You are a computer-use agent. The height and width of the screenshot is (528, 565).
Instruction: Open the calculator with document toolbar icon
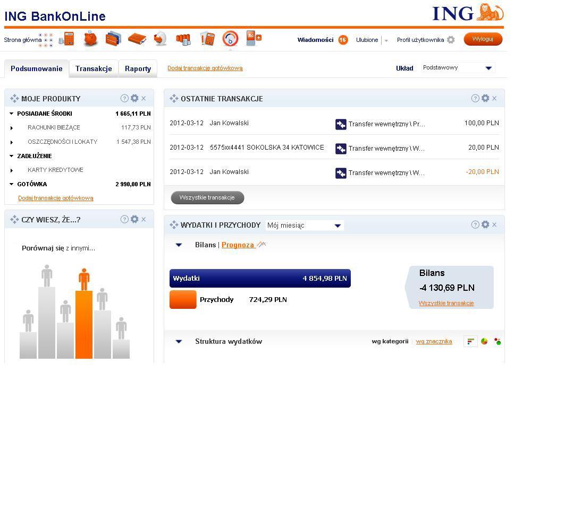click(x=207, y=39)
